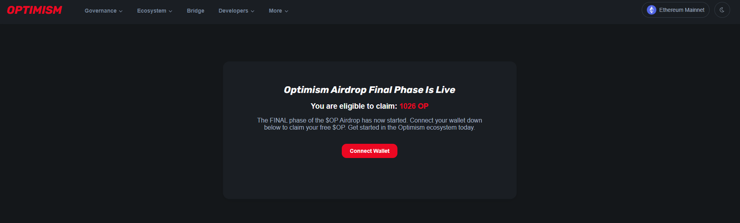
Task: Open the Ecosystem menu label
Action: pyautogui.click(x=152, y=11)
